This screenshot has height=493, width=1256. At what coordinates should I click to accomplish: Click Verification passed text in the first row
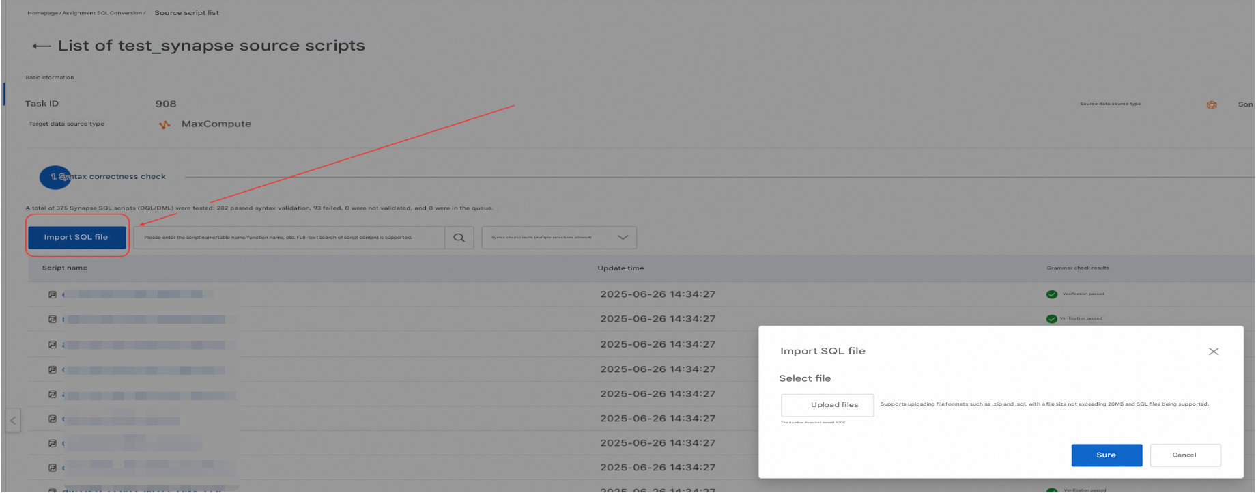(x=1083, y=294)
